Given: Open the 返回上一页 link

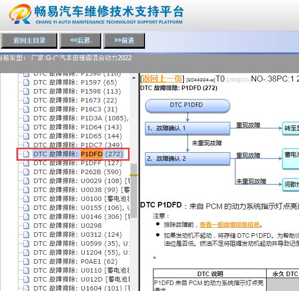Looking at the screenshot, I should (162, 79).
